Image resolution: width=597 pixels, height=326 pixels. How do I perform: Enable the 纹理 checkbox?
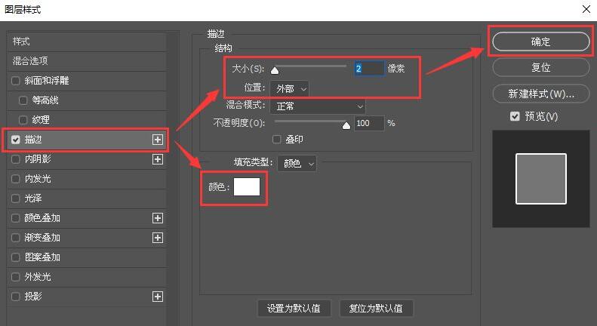(x=23, y=120)
